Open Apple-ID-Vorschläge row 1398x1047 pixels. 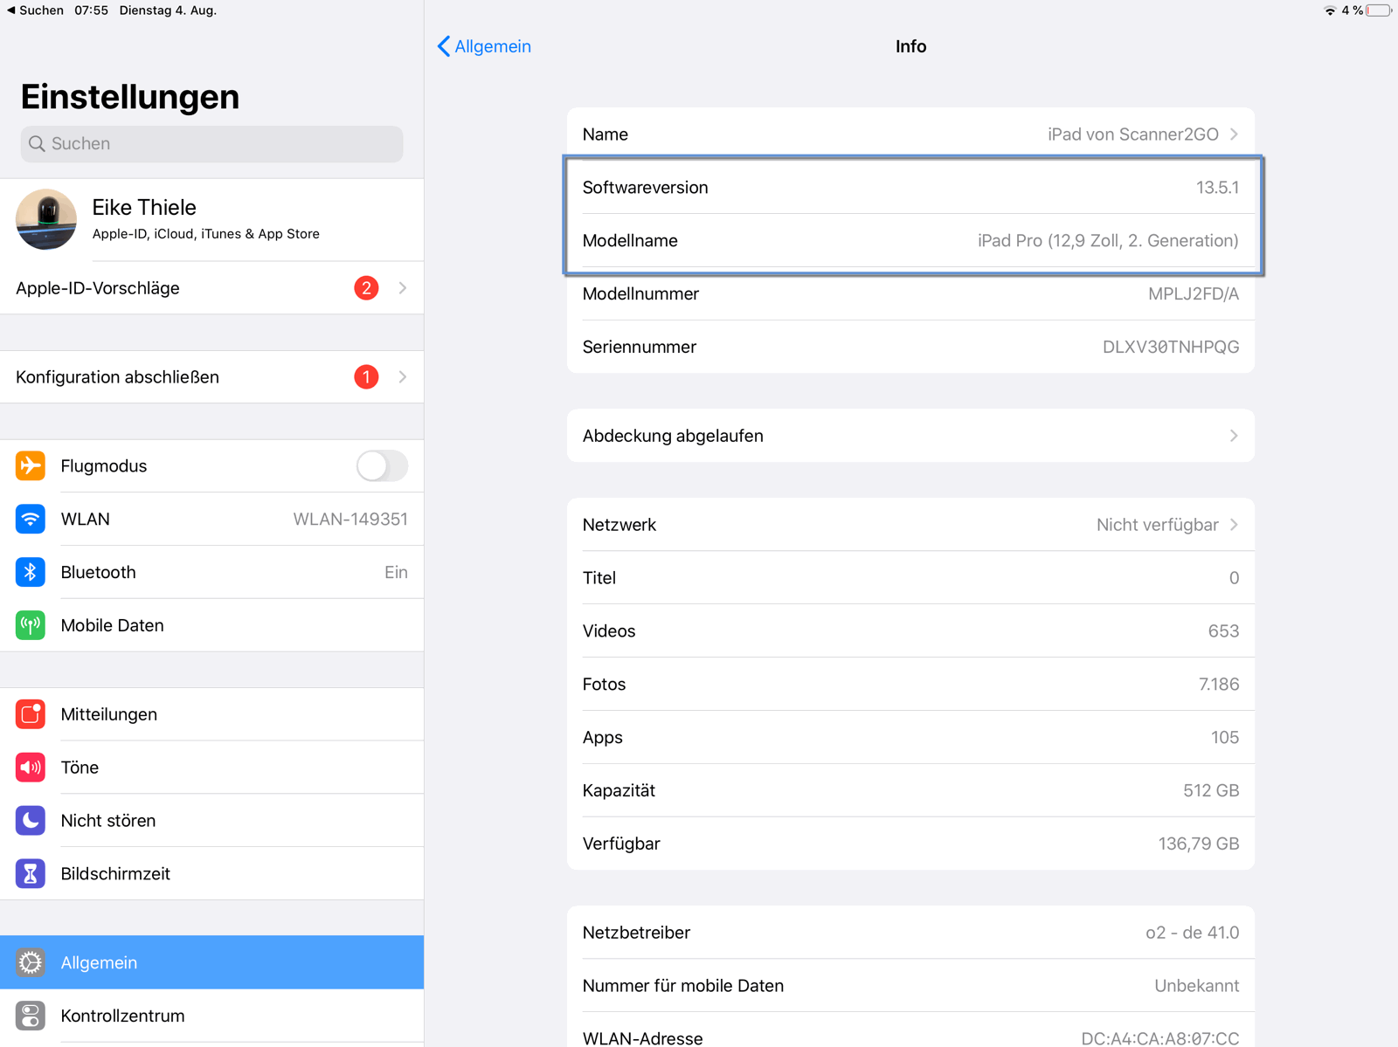click(x=211, y=287)
